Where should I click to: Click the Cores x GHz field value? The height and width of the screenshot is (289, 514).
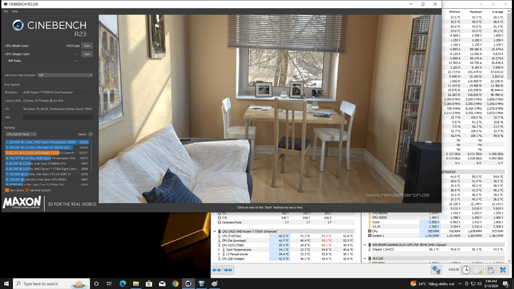click(58, 101)
